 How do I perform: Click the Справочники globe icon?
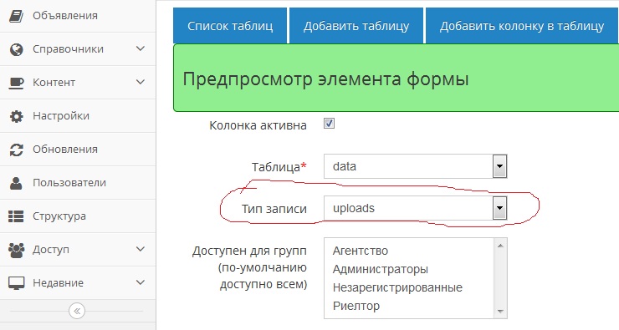[x=16, y=49]
